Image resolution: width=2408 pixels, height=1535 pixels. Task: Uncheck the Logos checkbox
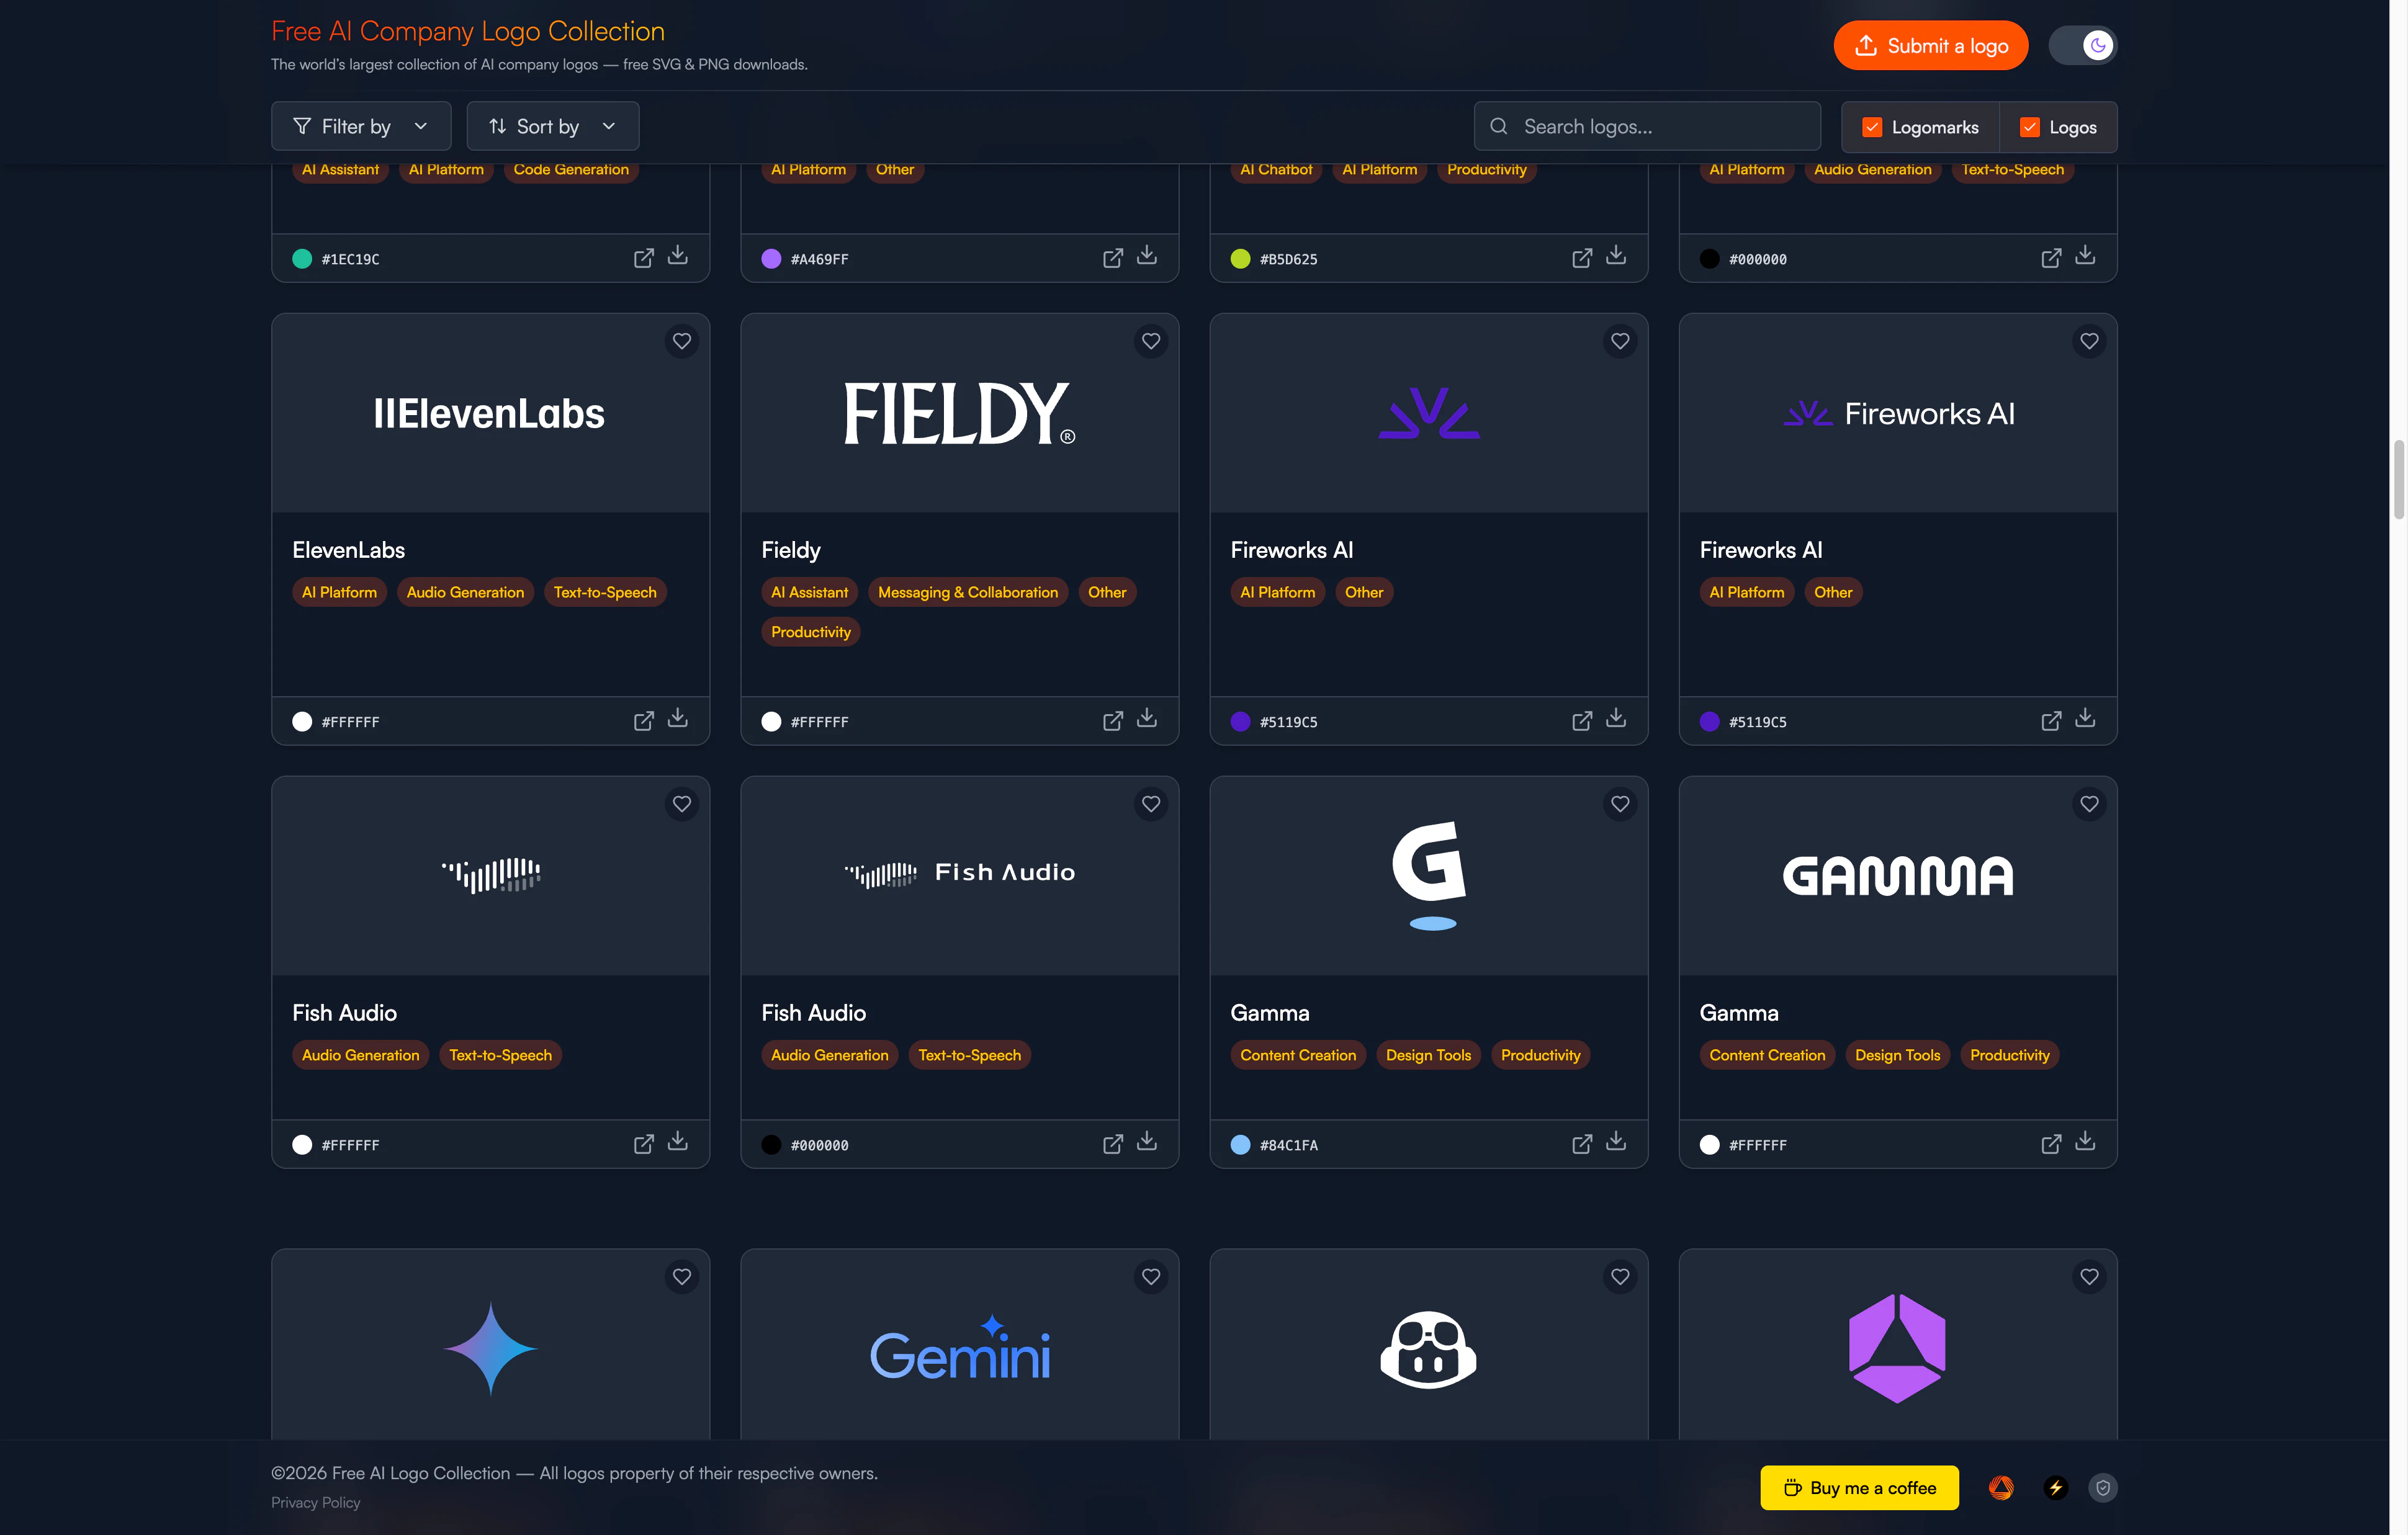[2029, 127]
